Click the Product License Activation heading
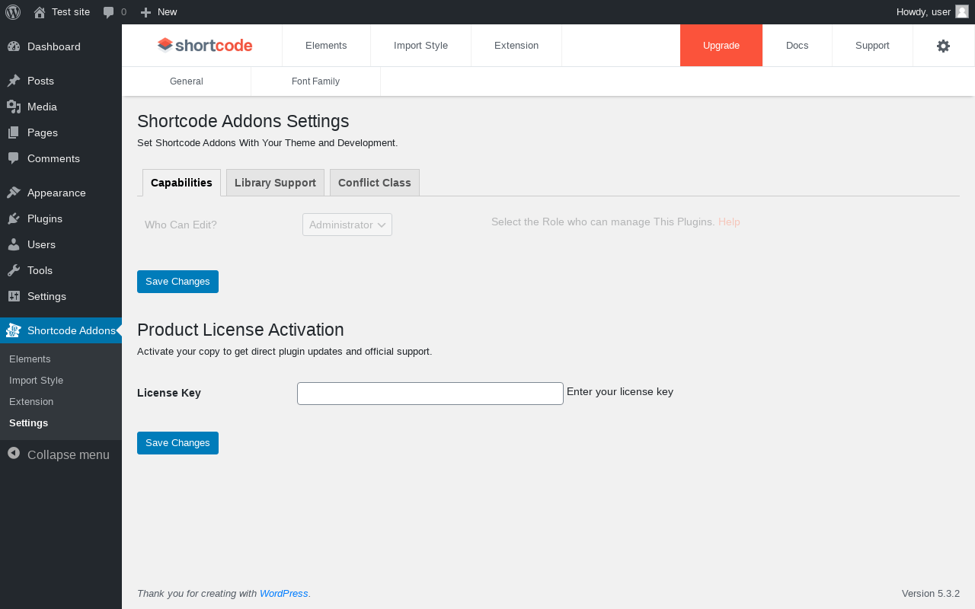Screen dimensions: 975x609 point(241,330)
